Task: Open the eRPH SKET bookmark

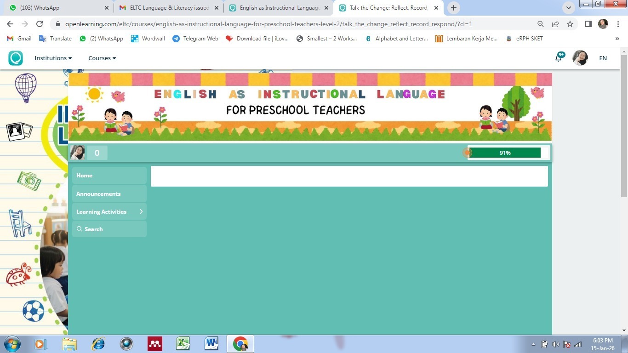Action: pyautogui.click(x=524, y=39)
